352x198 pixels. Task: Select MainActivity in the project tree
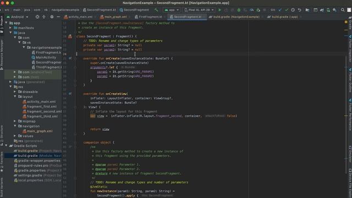(x=44, y=57)
